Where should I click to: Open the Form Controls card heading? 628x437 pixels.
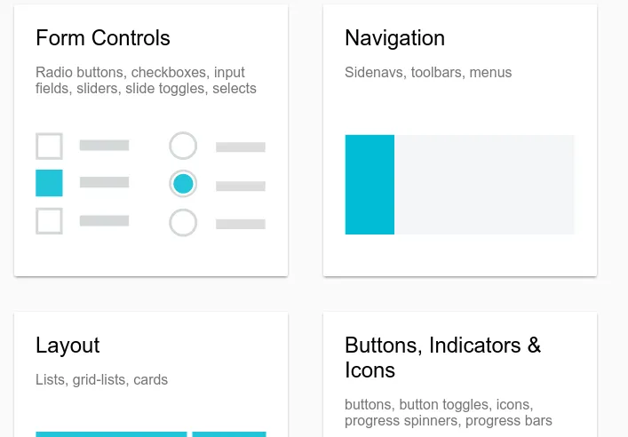[103, 38]
